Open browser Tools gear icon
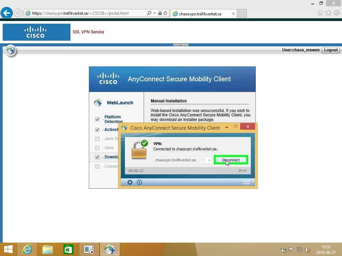This screenshot has width=342, height=256. 337,13
